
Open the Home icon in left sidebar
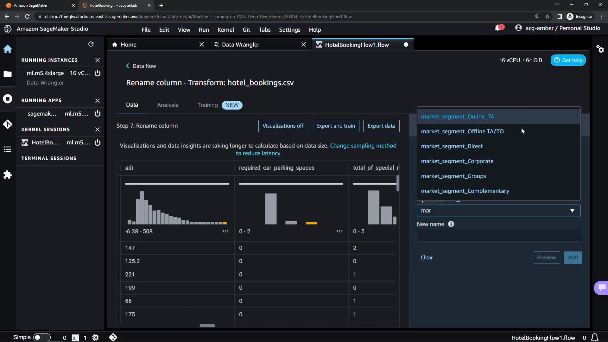pyautogui.click(x=8, y=49)
